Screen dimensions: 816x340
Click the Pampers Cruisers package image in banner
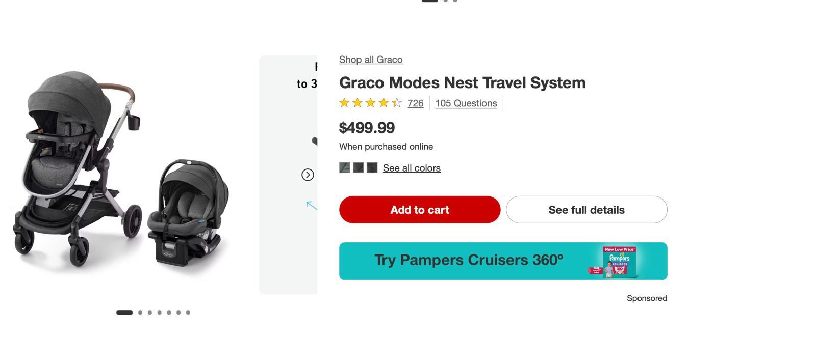[x=620, y=263]
